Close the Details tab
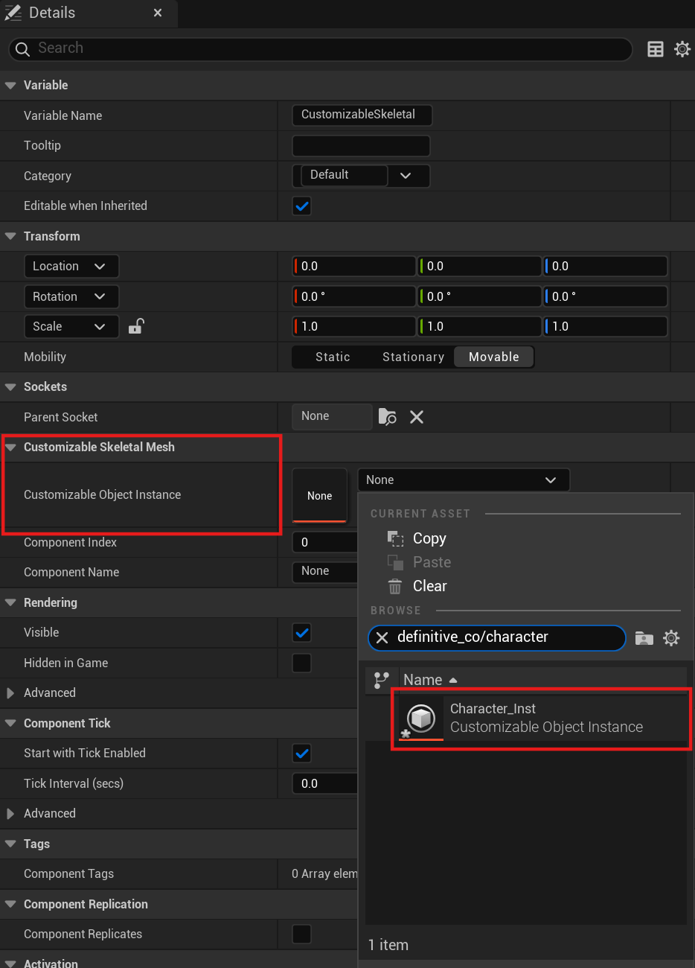Screen dimensions: 695x968 (158, 13)
